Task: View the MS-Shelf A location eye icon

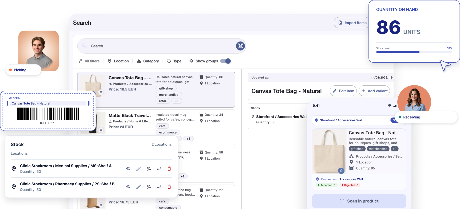Action: tap(128, 169)
